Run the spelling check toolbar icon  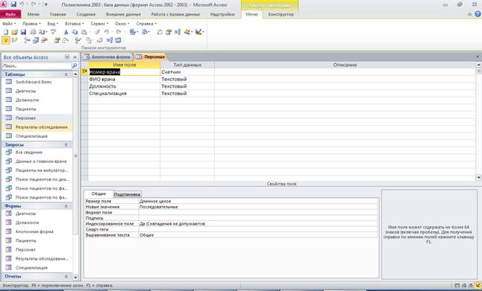point(53,32)
